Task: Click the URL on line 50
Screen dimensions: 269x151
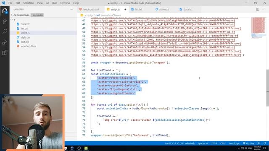Action: click(x=163, y=32)
